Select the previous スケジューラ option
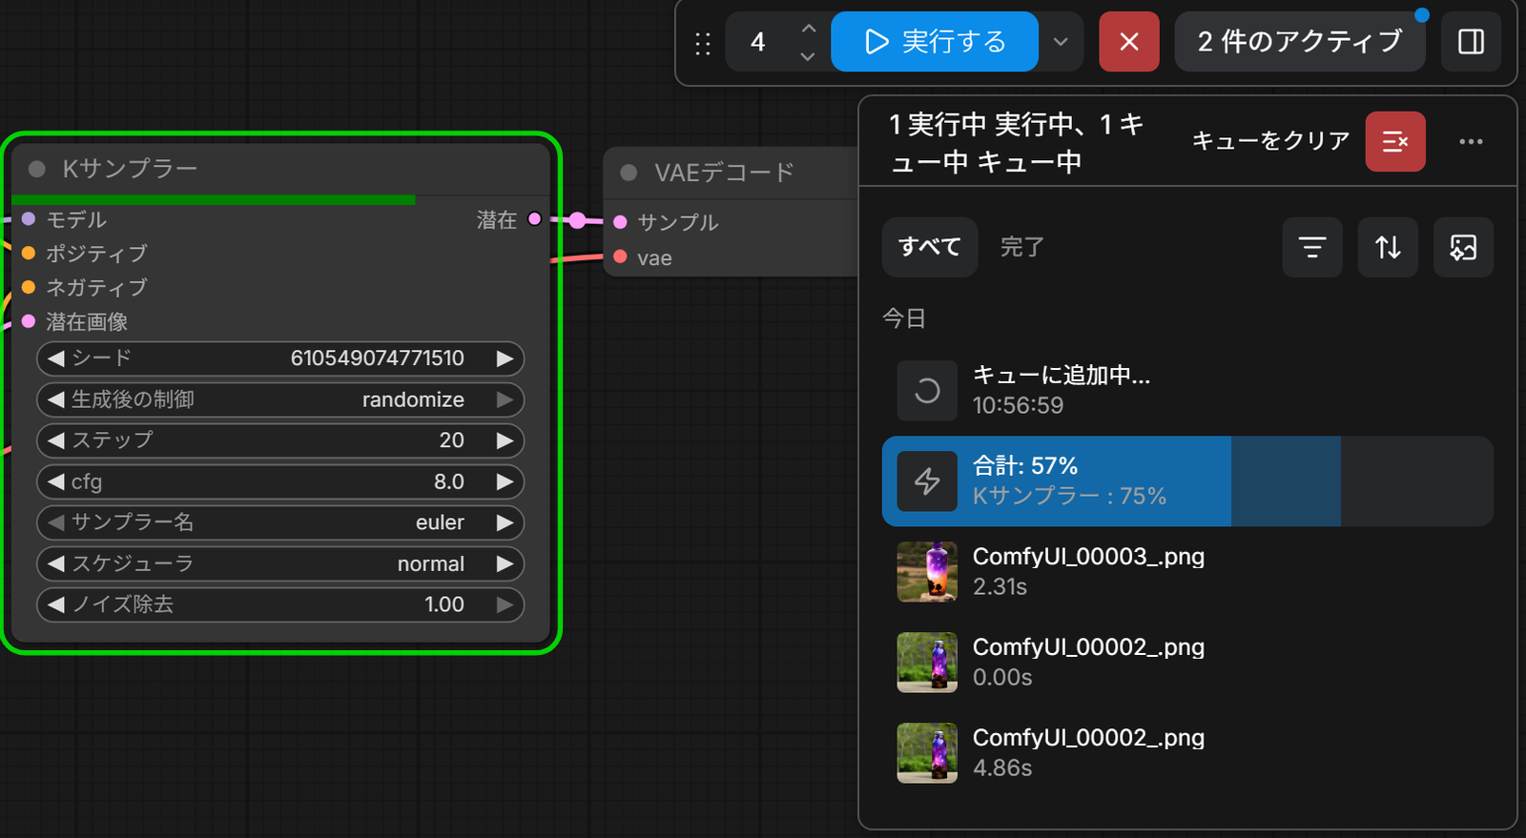The height and width of the screenshot is (838, 1526). pyautogui.click(x=56, y=563)
